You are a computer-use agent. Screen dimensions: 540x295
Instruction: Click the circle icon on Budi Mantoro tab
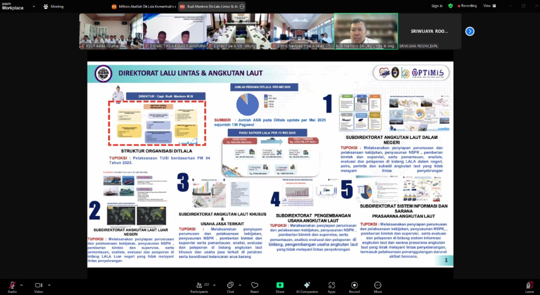[242, 6]
